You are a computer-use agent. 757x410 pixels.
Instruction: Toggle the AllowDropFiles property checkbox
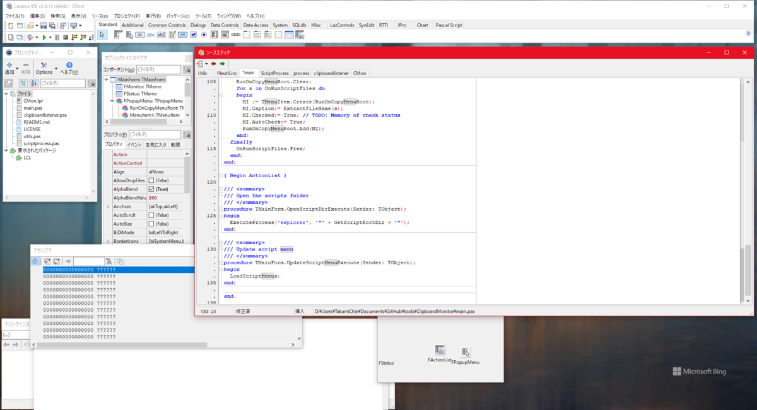(x=151, y=180)
